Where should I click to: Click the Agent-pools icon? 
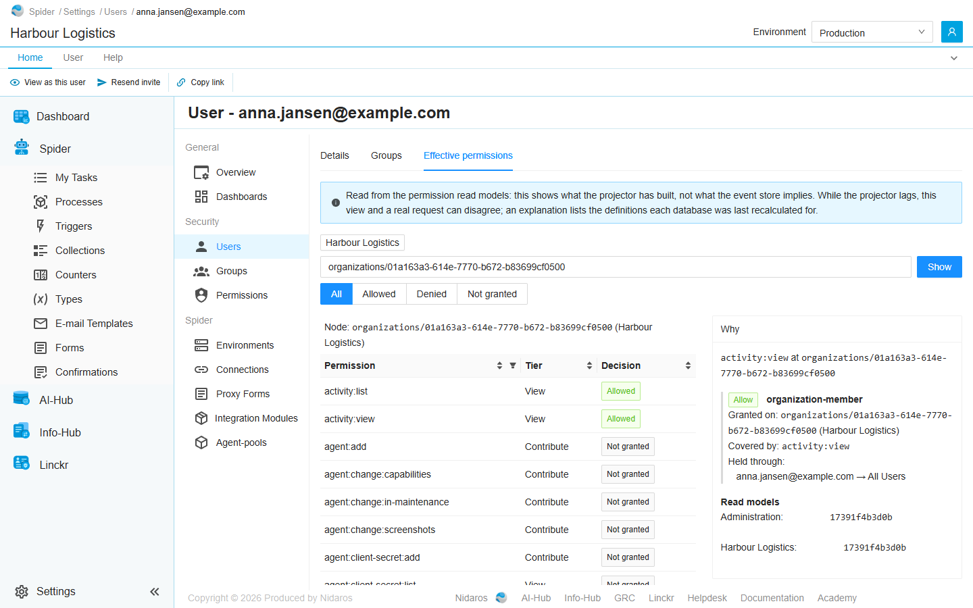[201, 442]
